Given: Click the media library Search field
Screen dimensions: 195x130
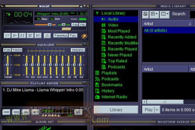Looking at the screenshot, I should tap(193, 14).
